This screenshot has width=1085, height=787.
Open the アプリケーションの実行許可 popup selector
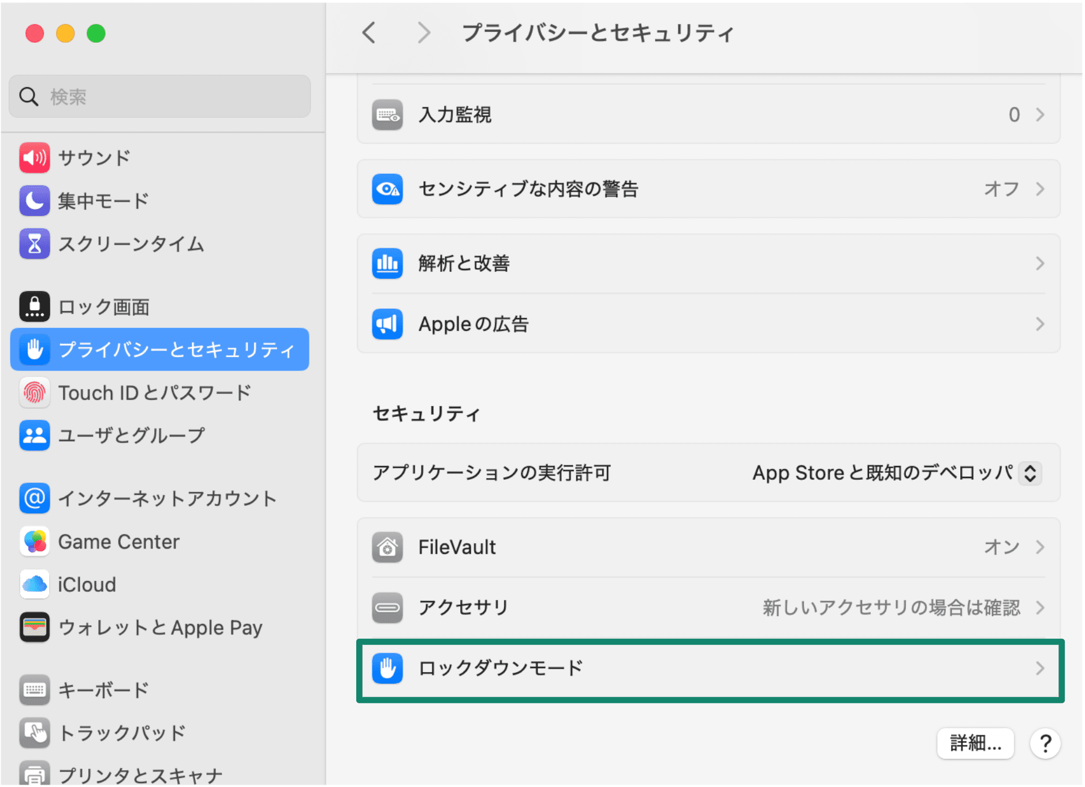(x=1030, y=473)
